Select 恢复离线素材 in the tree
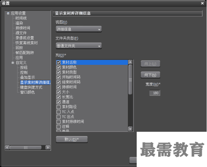 click(x=26, y=43)
